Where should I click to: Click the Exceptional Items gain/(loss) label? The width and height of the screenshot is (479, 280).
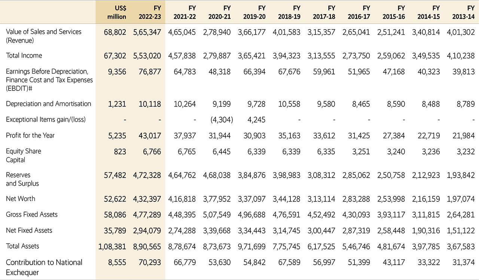point(46,120)
